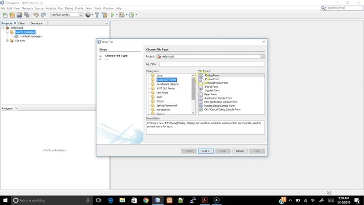Switch to the Services tab
364x205 pixels.
37,23
